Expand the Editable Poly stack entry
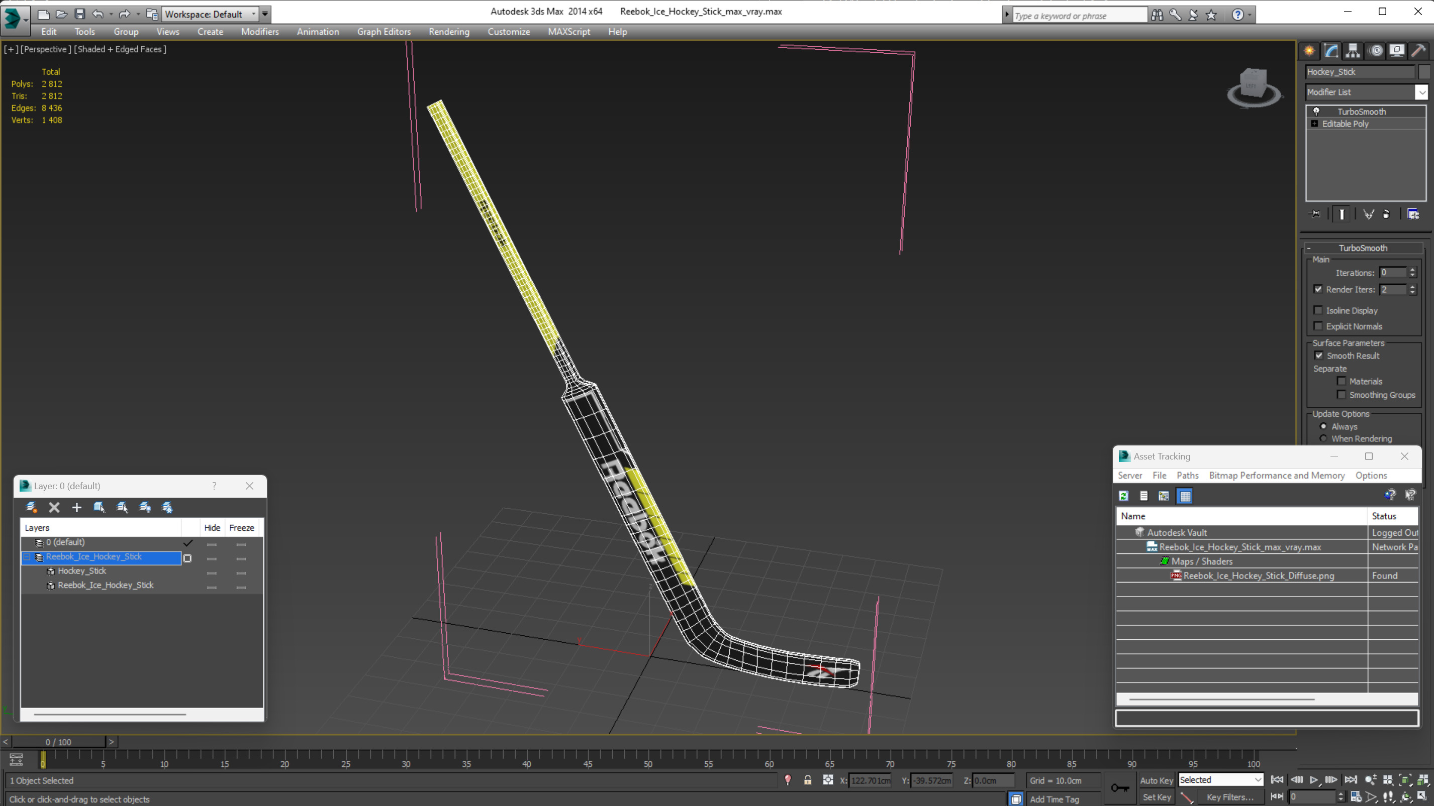Screen dimensions: 1434x806 [x=1314, y=124]
